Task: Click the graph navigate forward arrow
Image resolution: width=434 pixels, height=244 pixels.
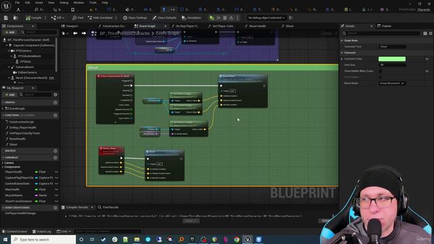Action: [83, 33]
